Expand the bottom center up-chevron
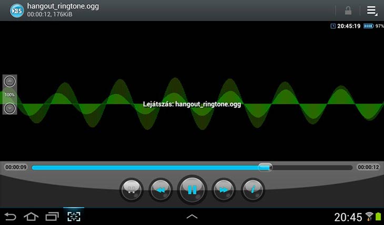The image size is (384, 225). [192, 217]
